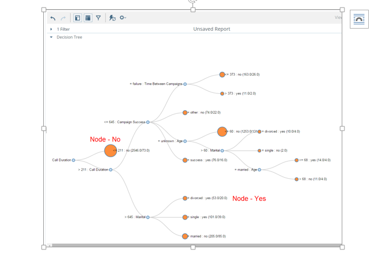This screenshot has width=385, height=264.
Task: Click the partially visible View link
Action: (x=338, y=17)
